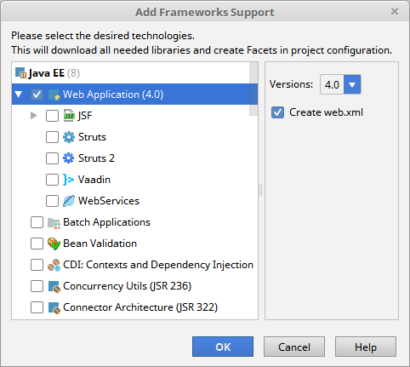The width and height of the screenshot is (410, 367).
Task: Click the Batch Applications folder icon
Action: pyautogui.click(x=54, y=223)
